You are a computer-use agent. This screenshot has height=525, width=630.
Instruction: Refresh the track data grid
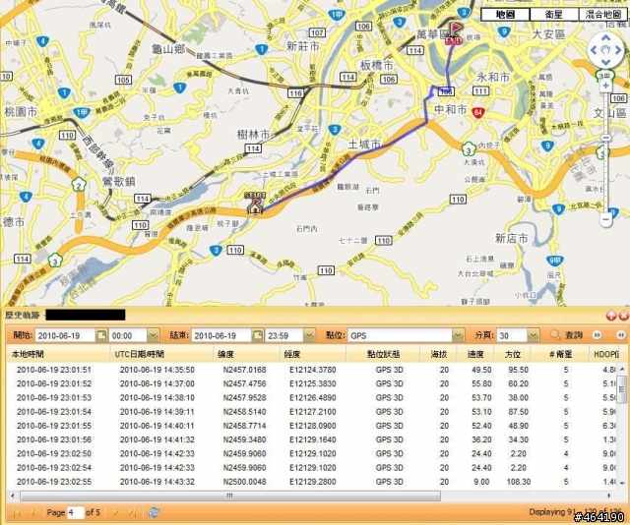[x=154, y=512]
